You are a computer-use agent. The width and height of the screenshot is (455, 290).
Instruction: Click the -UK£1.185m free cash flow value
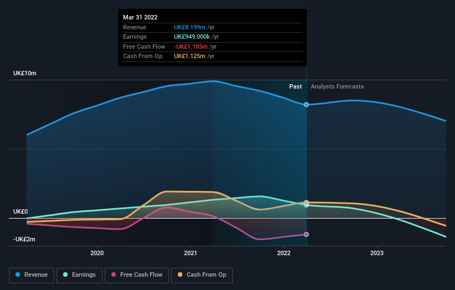pyautogui.click(x=191, y=46)
